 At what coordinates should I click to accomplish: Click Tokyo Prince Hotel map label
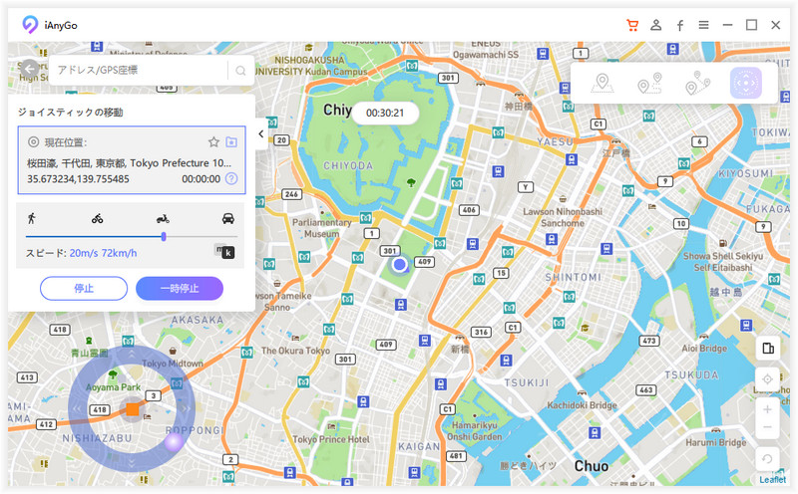coord(331,439)
